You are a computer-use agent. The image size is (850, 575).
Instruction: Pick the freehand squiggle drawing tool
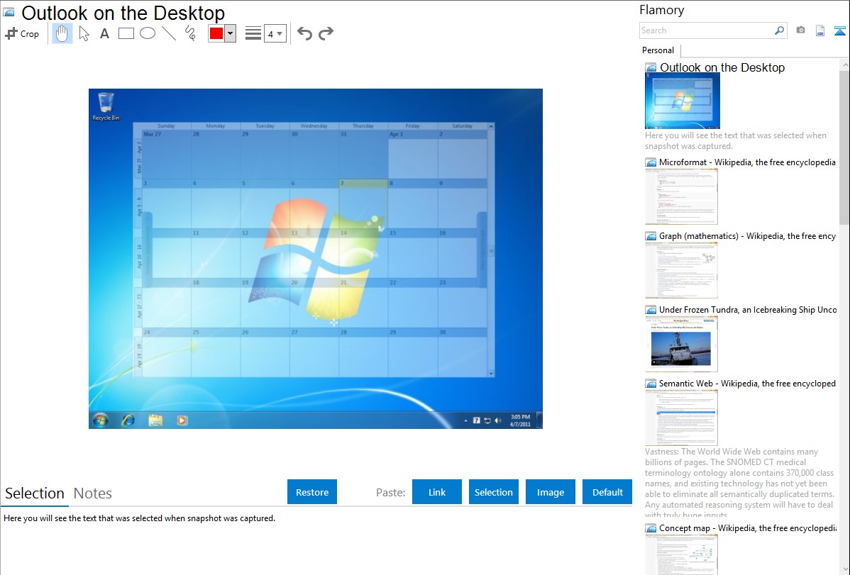pyautogui.click(x=190, y=33)
